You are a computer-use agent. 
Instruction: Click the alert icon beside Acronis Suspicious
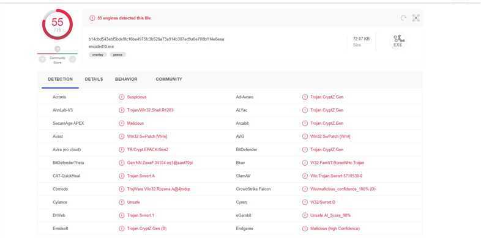point(122,97)
